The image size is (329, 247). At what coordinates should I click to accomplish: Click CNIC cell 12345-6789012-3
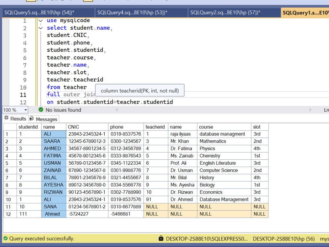(x=87, y=141)
